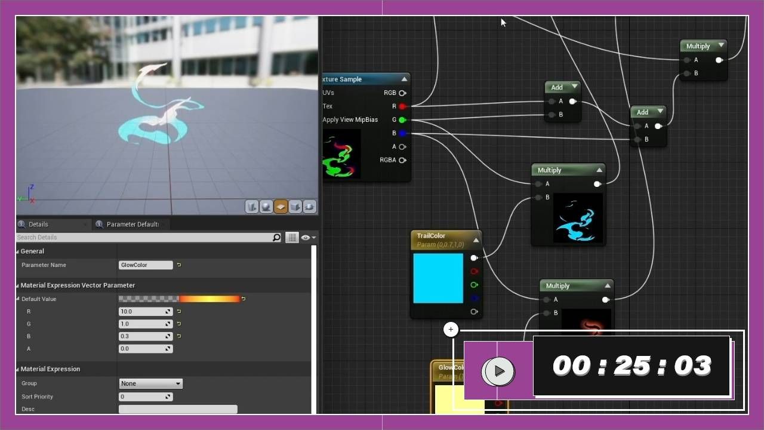Toggle the red-glow Multiply node's preview arrow
The width and height of the screenshot is (764, 430).
tap(608, 286)
